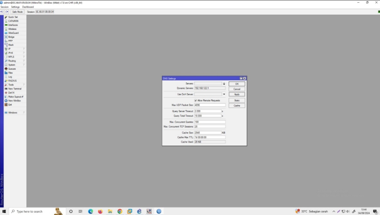
Task: Click the Use DoH Server input field
Action: click(208, 94)
